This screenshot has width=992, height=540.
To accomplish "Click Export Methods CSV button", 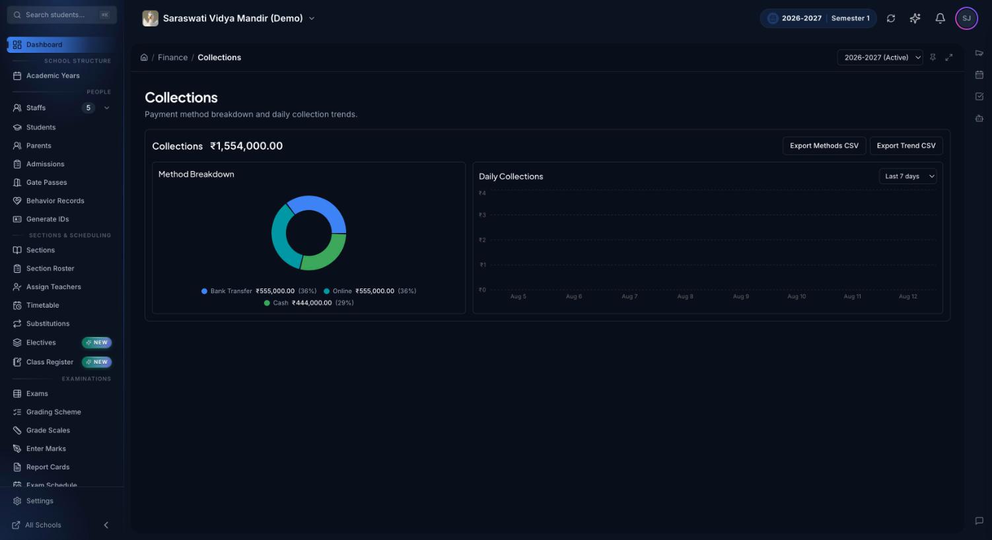I will pos(824,146).
